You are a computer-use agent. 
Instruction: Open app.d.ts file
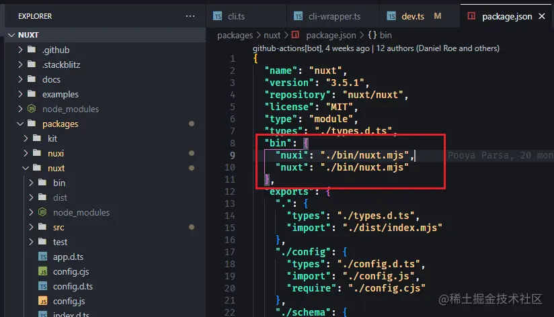(68, 257)
